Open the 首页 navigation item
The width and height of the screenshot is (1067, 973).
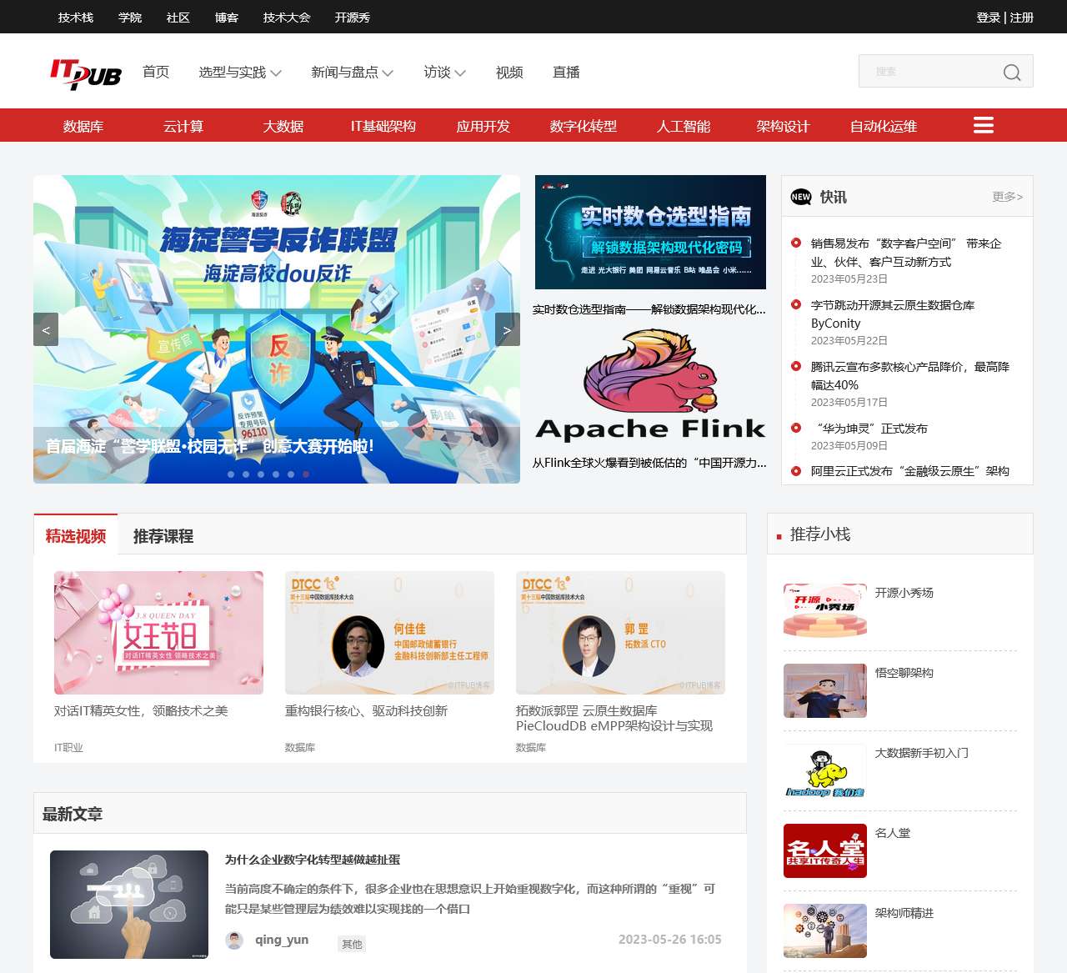click(x=156, y=73)
